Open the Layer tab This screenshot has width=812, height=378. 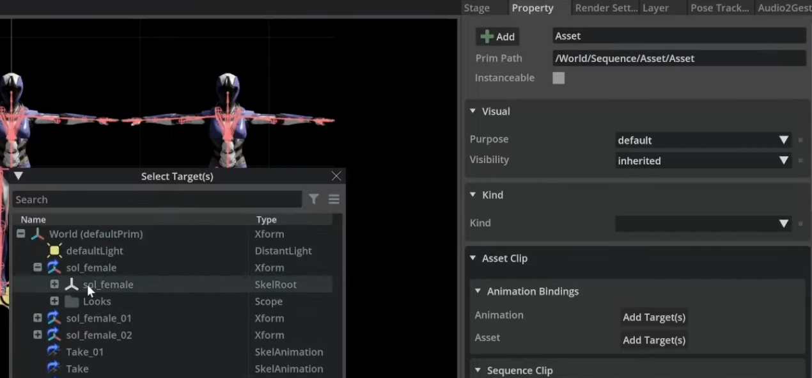[x=655, y=8]
